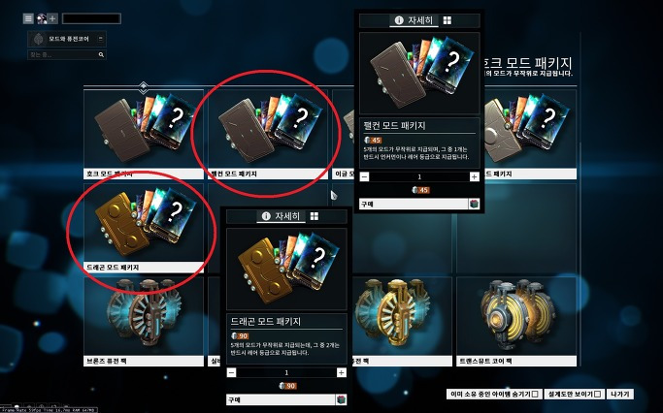Enable the 설계도만 보이기 checkbox

597,394
